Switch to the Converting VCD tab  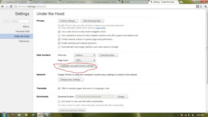(75, 2)
